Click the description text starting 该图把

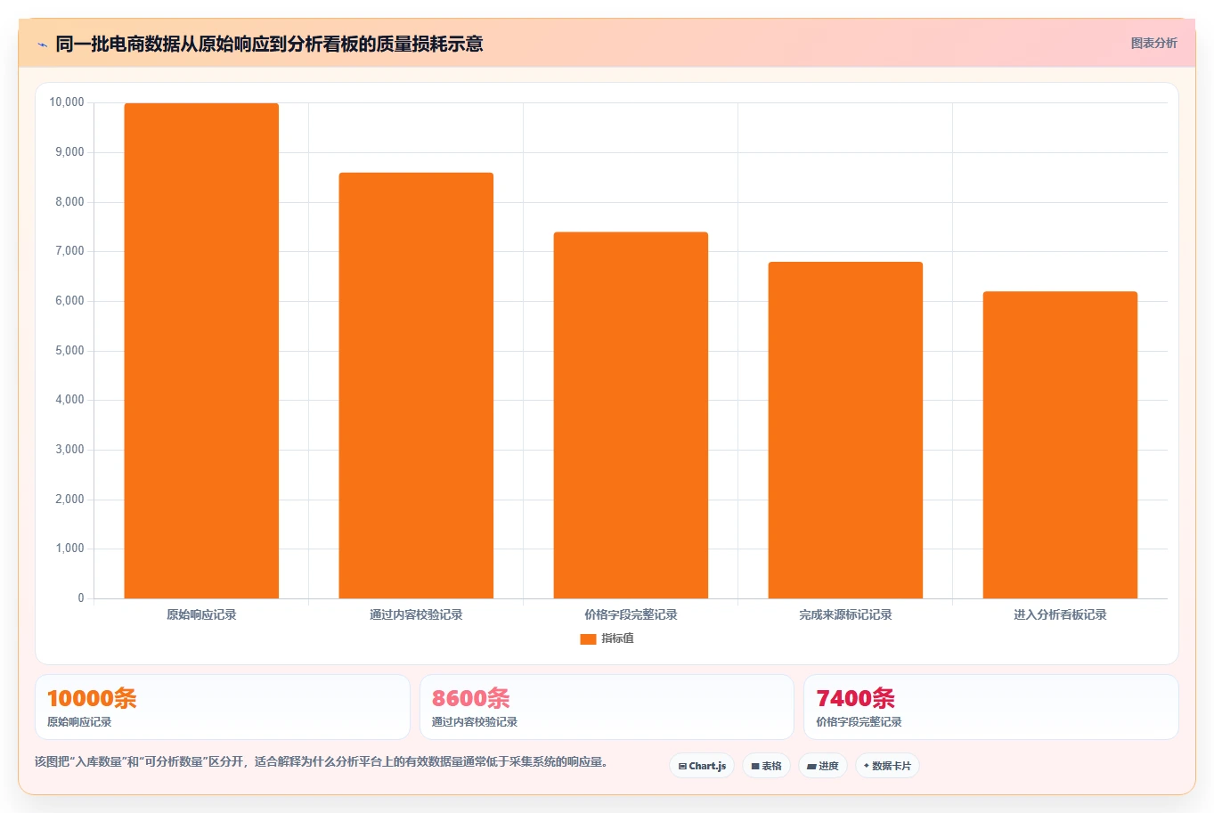(x=322, y=761)
